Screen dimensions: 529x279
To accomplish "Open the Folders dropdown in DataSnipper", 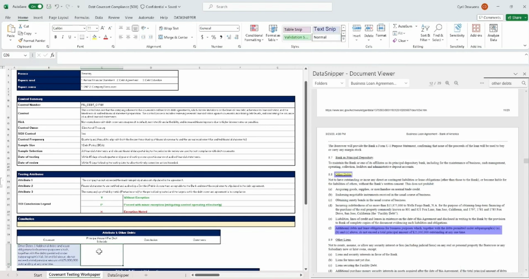I will tap(329, 83).
